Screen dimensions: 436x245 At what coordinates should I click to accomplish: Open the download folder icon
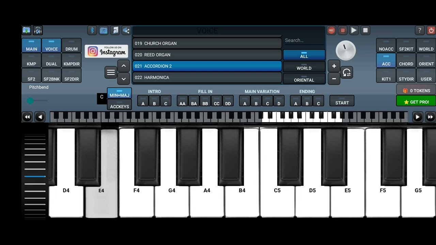(26, 30)
